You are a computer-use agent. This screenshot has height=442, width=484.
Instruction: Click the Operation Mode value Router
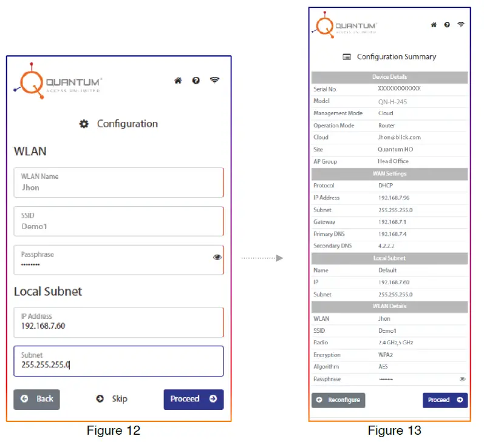pos(386,126)
